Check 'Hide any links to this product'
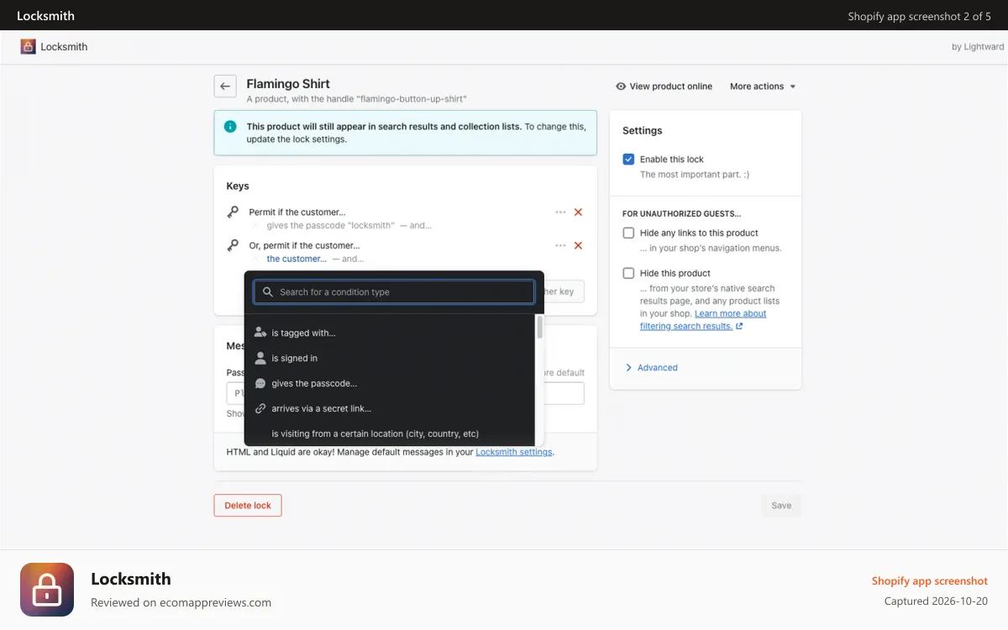The width and height of the screenshot is (1008, 630). [628, 233]
